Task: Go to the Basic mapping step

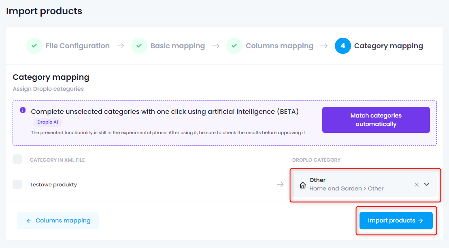Action: pyautogui.click(x=178, y=46)
